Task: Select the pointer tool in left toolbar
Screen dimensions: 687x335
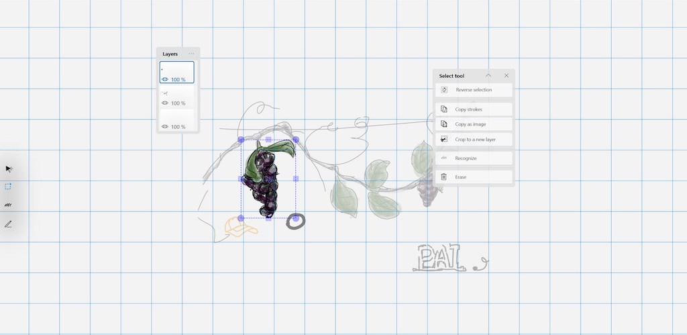Action: pyautogui.click(x=9, y=169)
